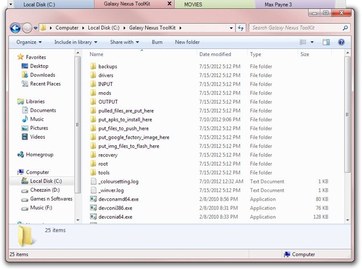
Task: Click the Homegroup icon in sidebar
Action: [21, 155]
